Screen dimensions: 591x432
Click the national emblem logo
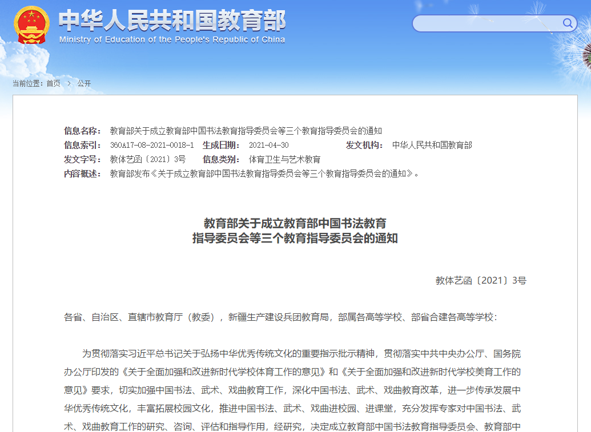click(31, 25)
